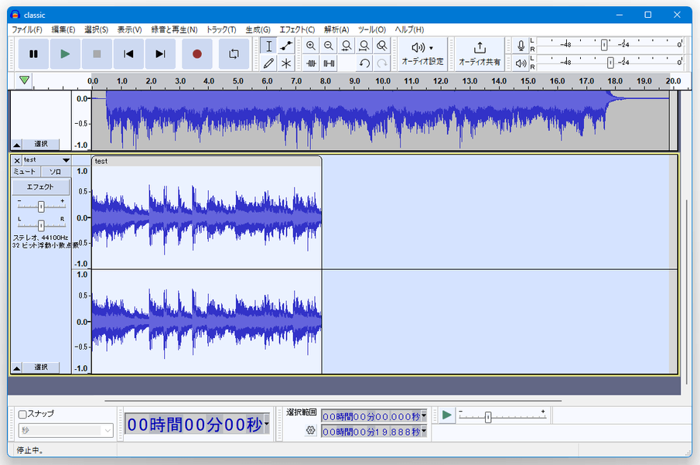Click the test clip title bar

click(x=207, y=161)
